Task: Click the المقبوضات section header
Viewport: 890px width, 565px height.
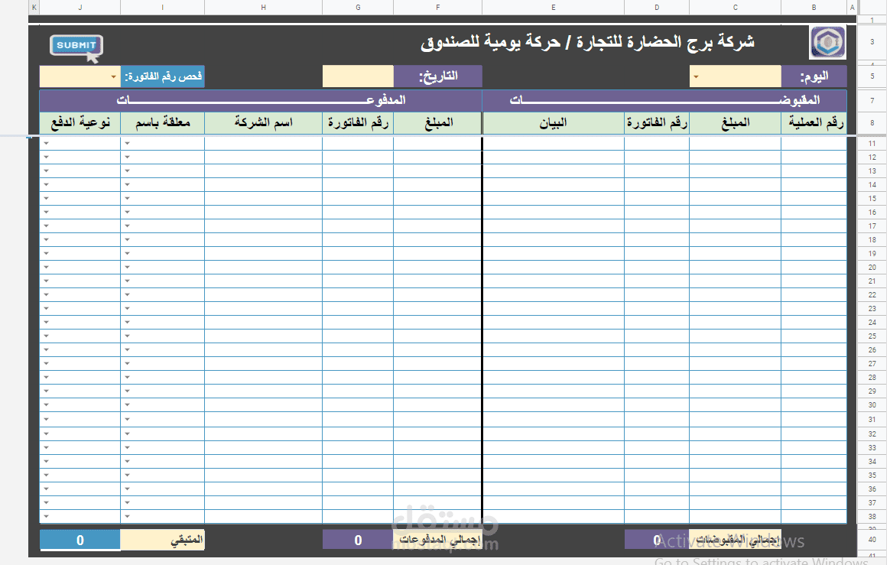Action: 664,100
